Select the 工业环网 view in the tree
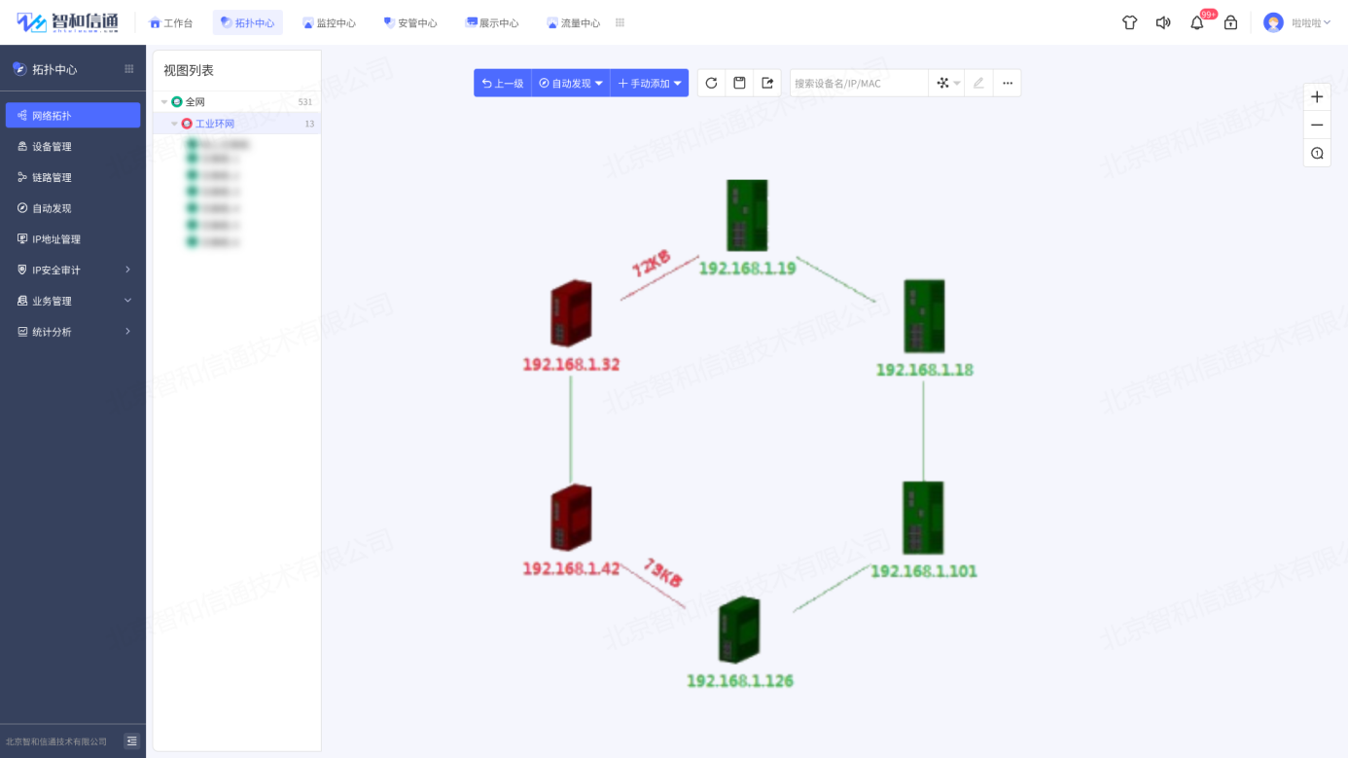Viewport: 1348px width, 758px height. click(x=215, y=124)
